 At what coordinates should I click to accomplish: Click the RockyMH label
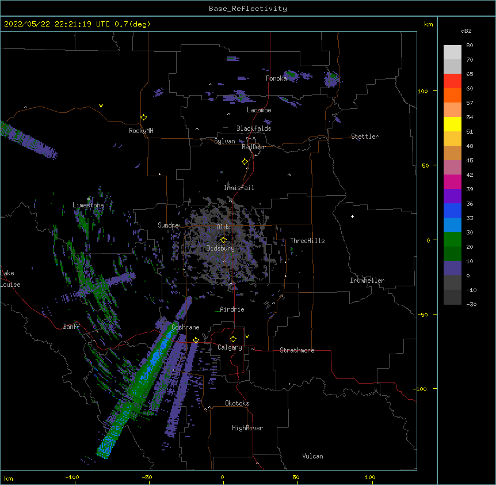pos(141,131)
